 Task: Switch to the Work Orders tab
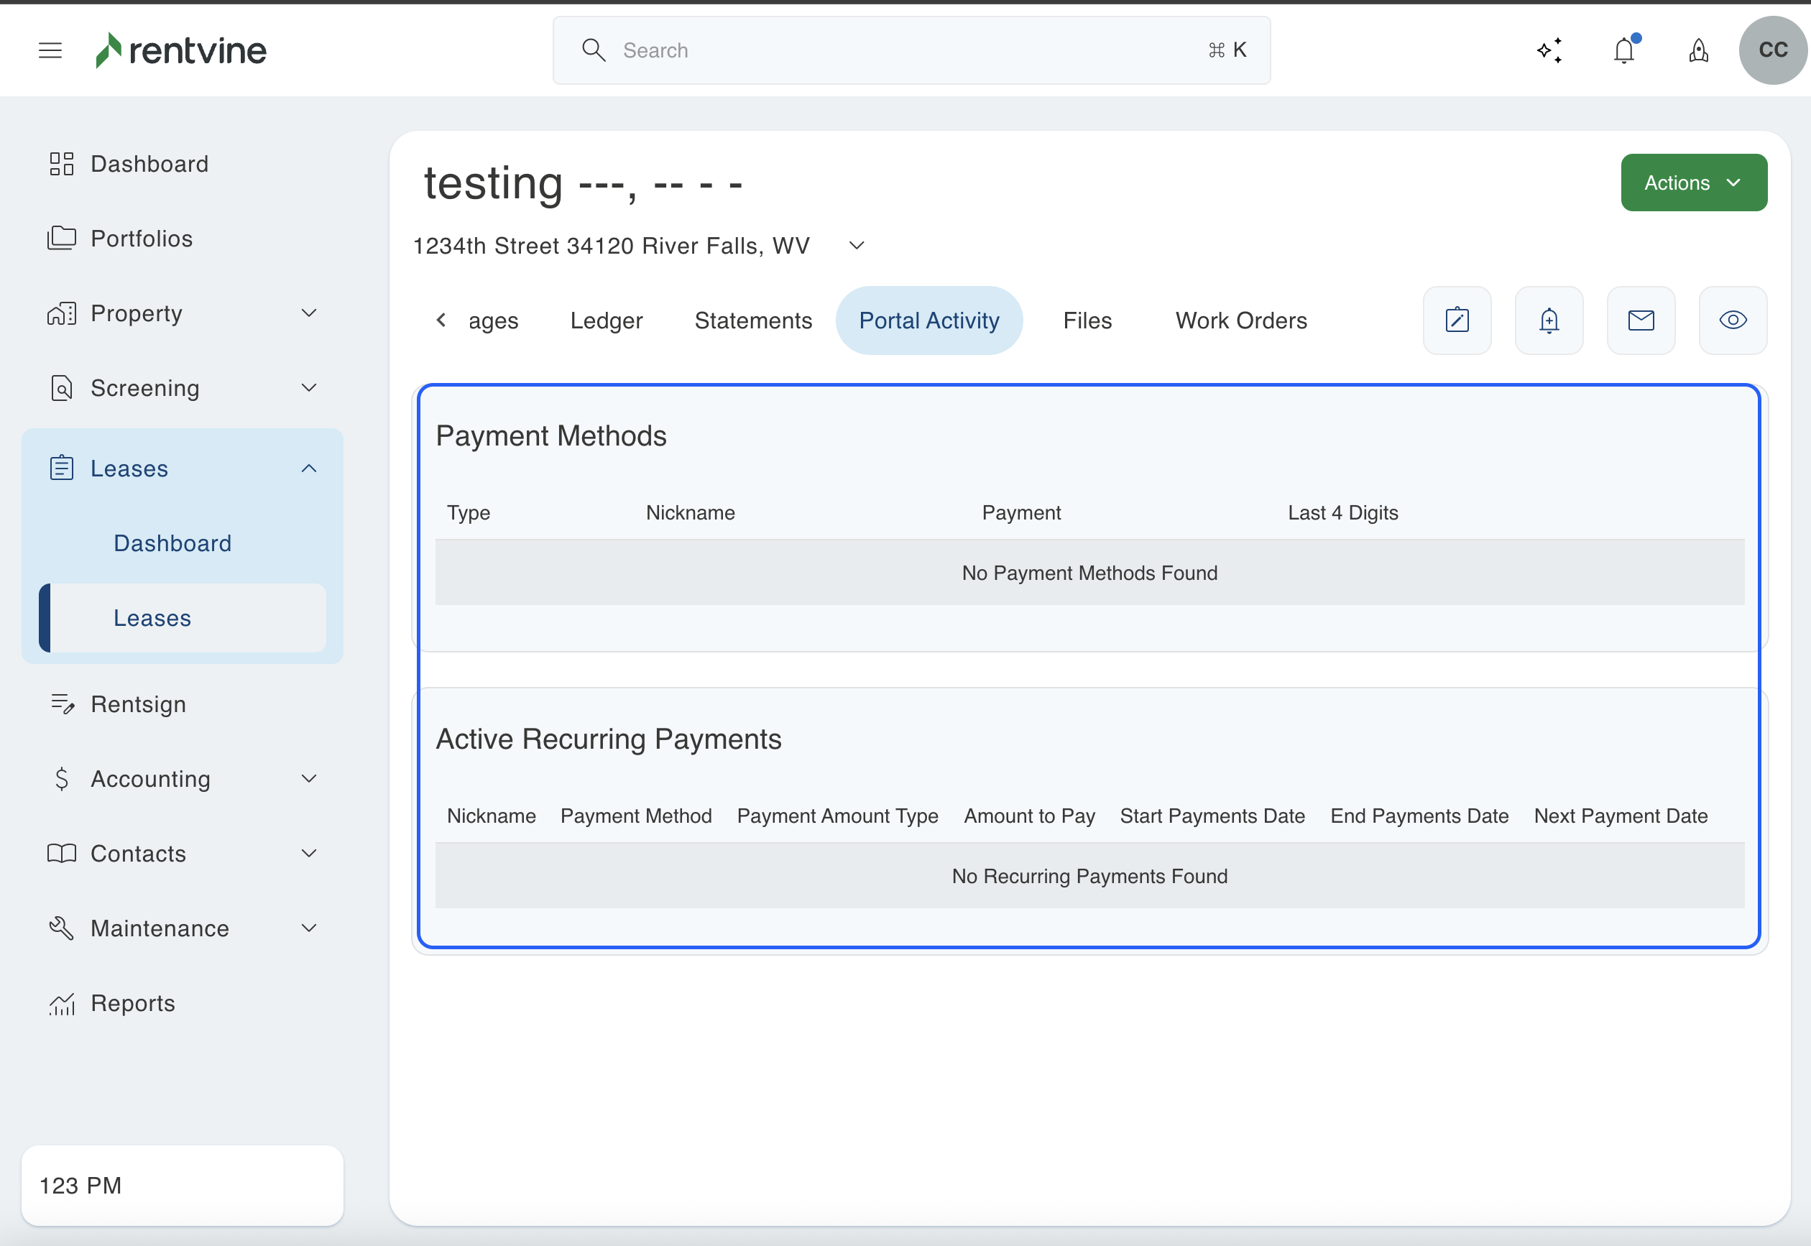click(x=1240, y=320)
